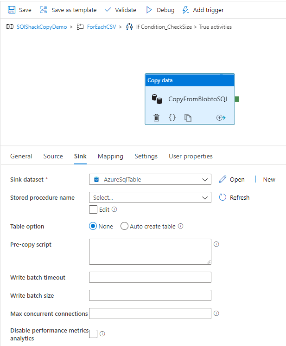Screen dimensions: 286x346
Task: Switch to the Mapping tab
Action: coord(110,156)
